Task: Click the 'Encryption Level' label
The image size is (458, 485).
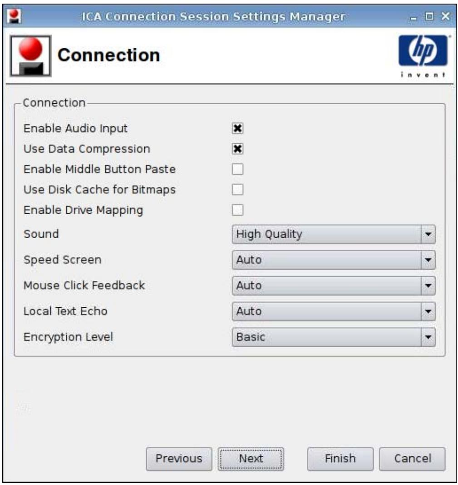Action: pos(68,337)
